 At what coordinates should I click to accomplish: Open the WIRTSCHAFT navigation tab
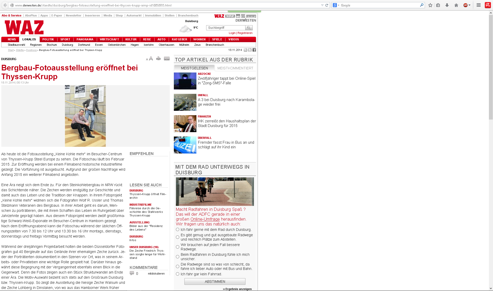pos(109,39)
